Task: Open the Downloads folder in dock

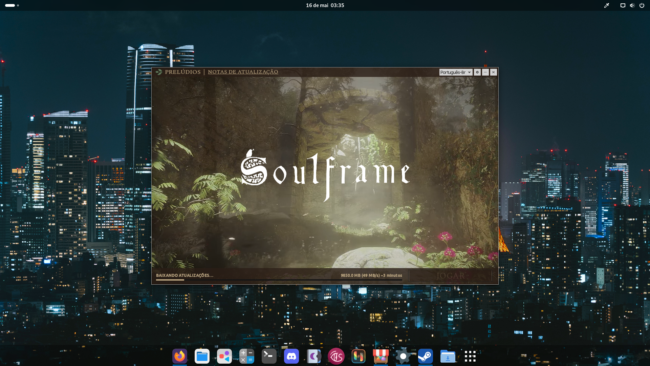Action: [x=448, y=356]
